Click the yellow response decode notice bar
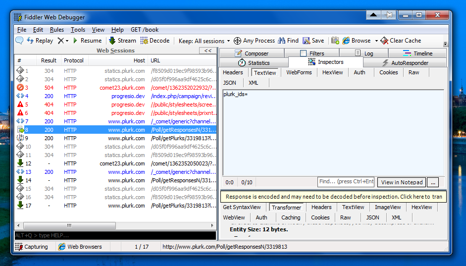Screen dimensions: 466x266 click(334, 197)
